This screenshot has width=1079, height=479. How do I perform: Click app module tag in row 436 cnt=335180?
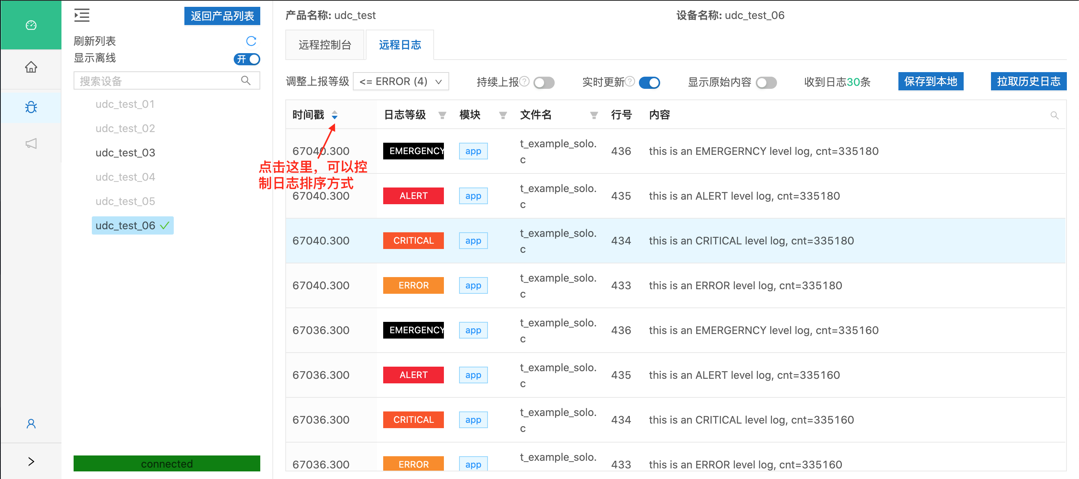click(x=473, y=151)
